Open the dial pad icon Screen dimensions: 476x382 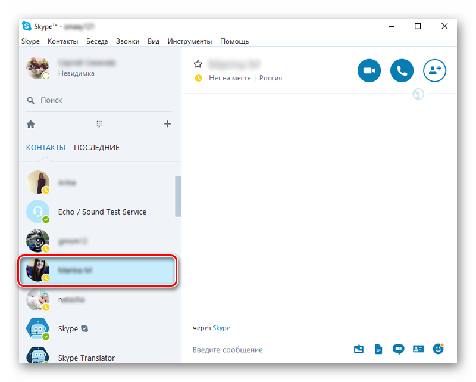99,124
